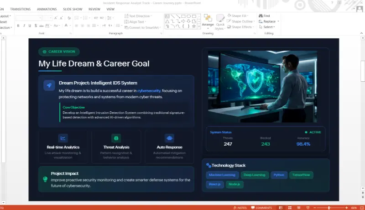Open the Slide Show tab

pos(73,9)
